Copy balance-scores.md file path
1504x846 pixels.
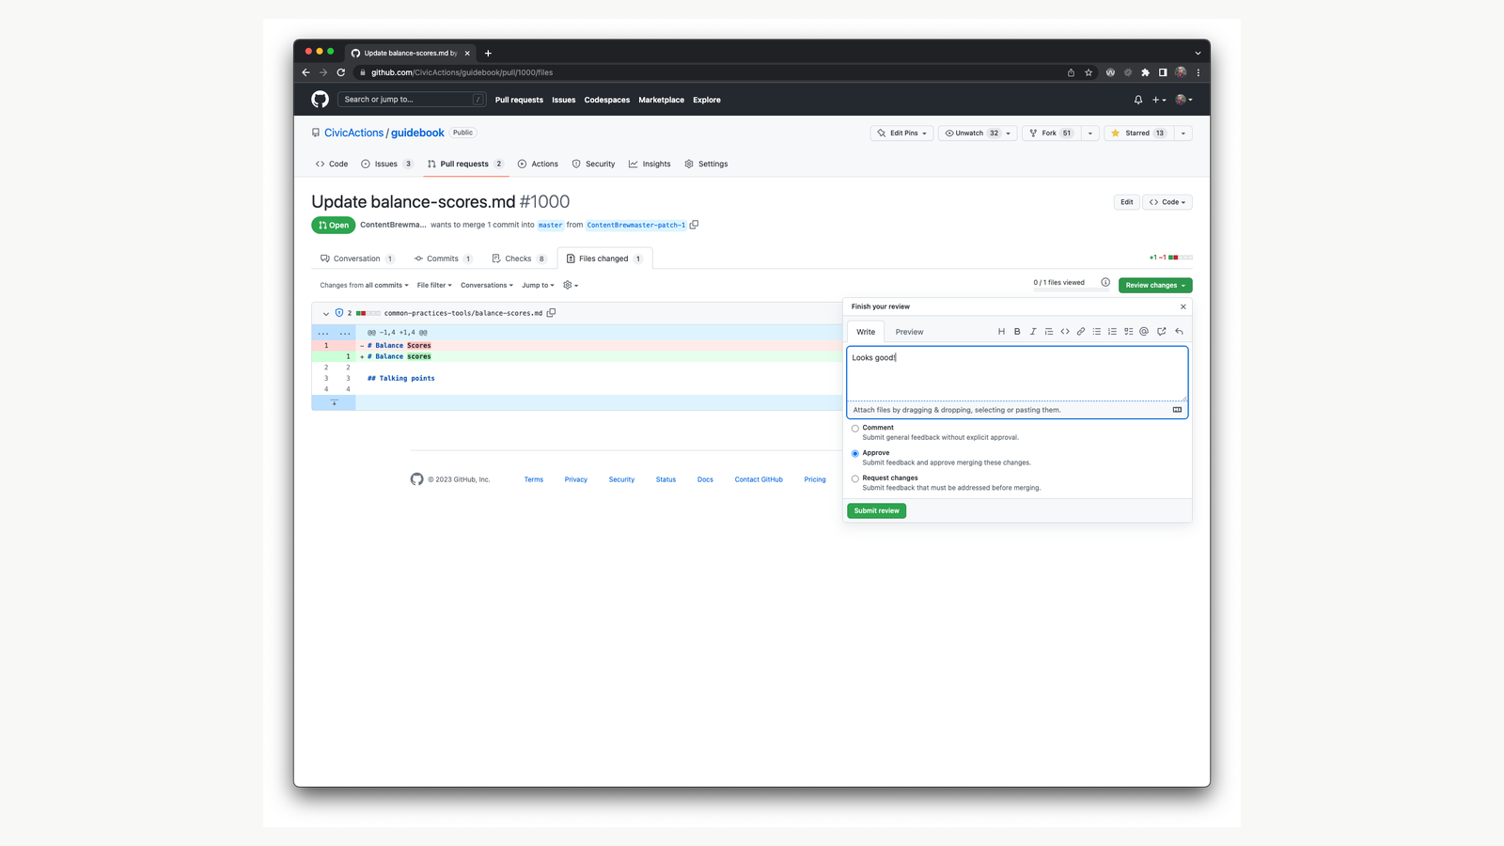coord(552,313)
